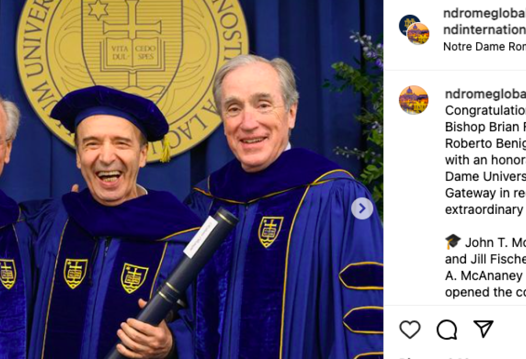This screenshot has width=526, height=359.
Task: Click the likes count below the action icons
Action: pyautogui.click(x=421, y=356)
